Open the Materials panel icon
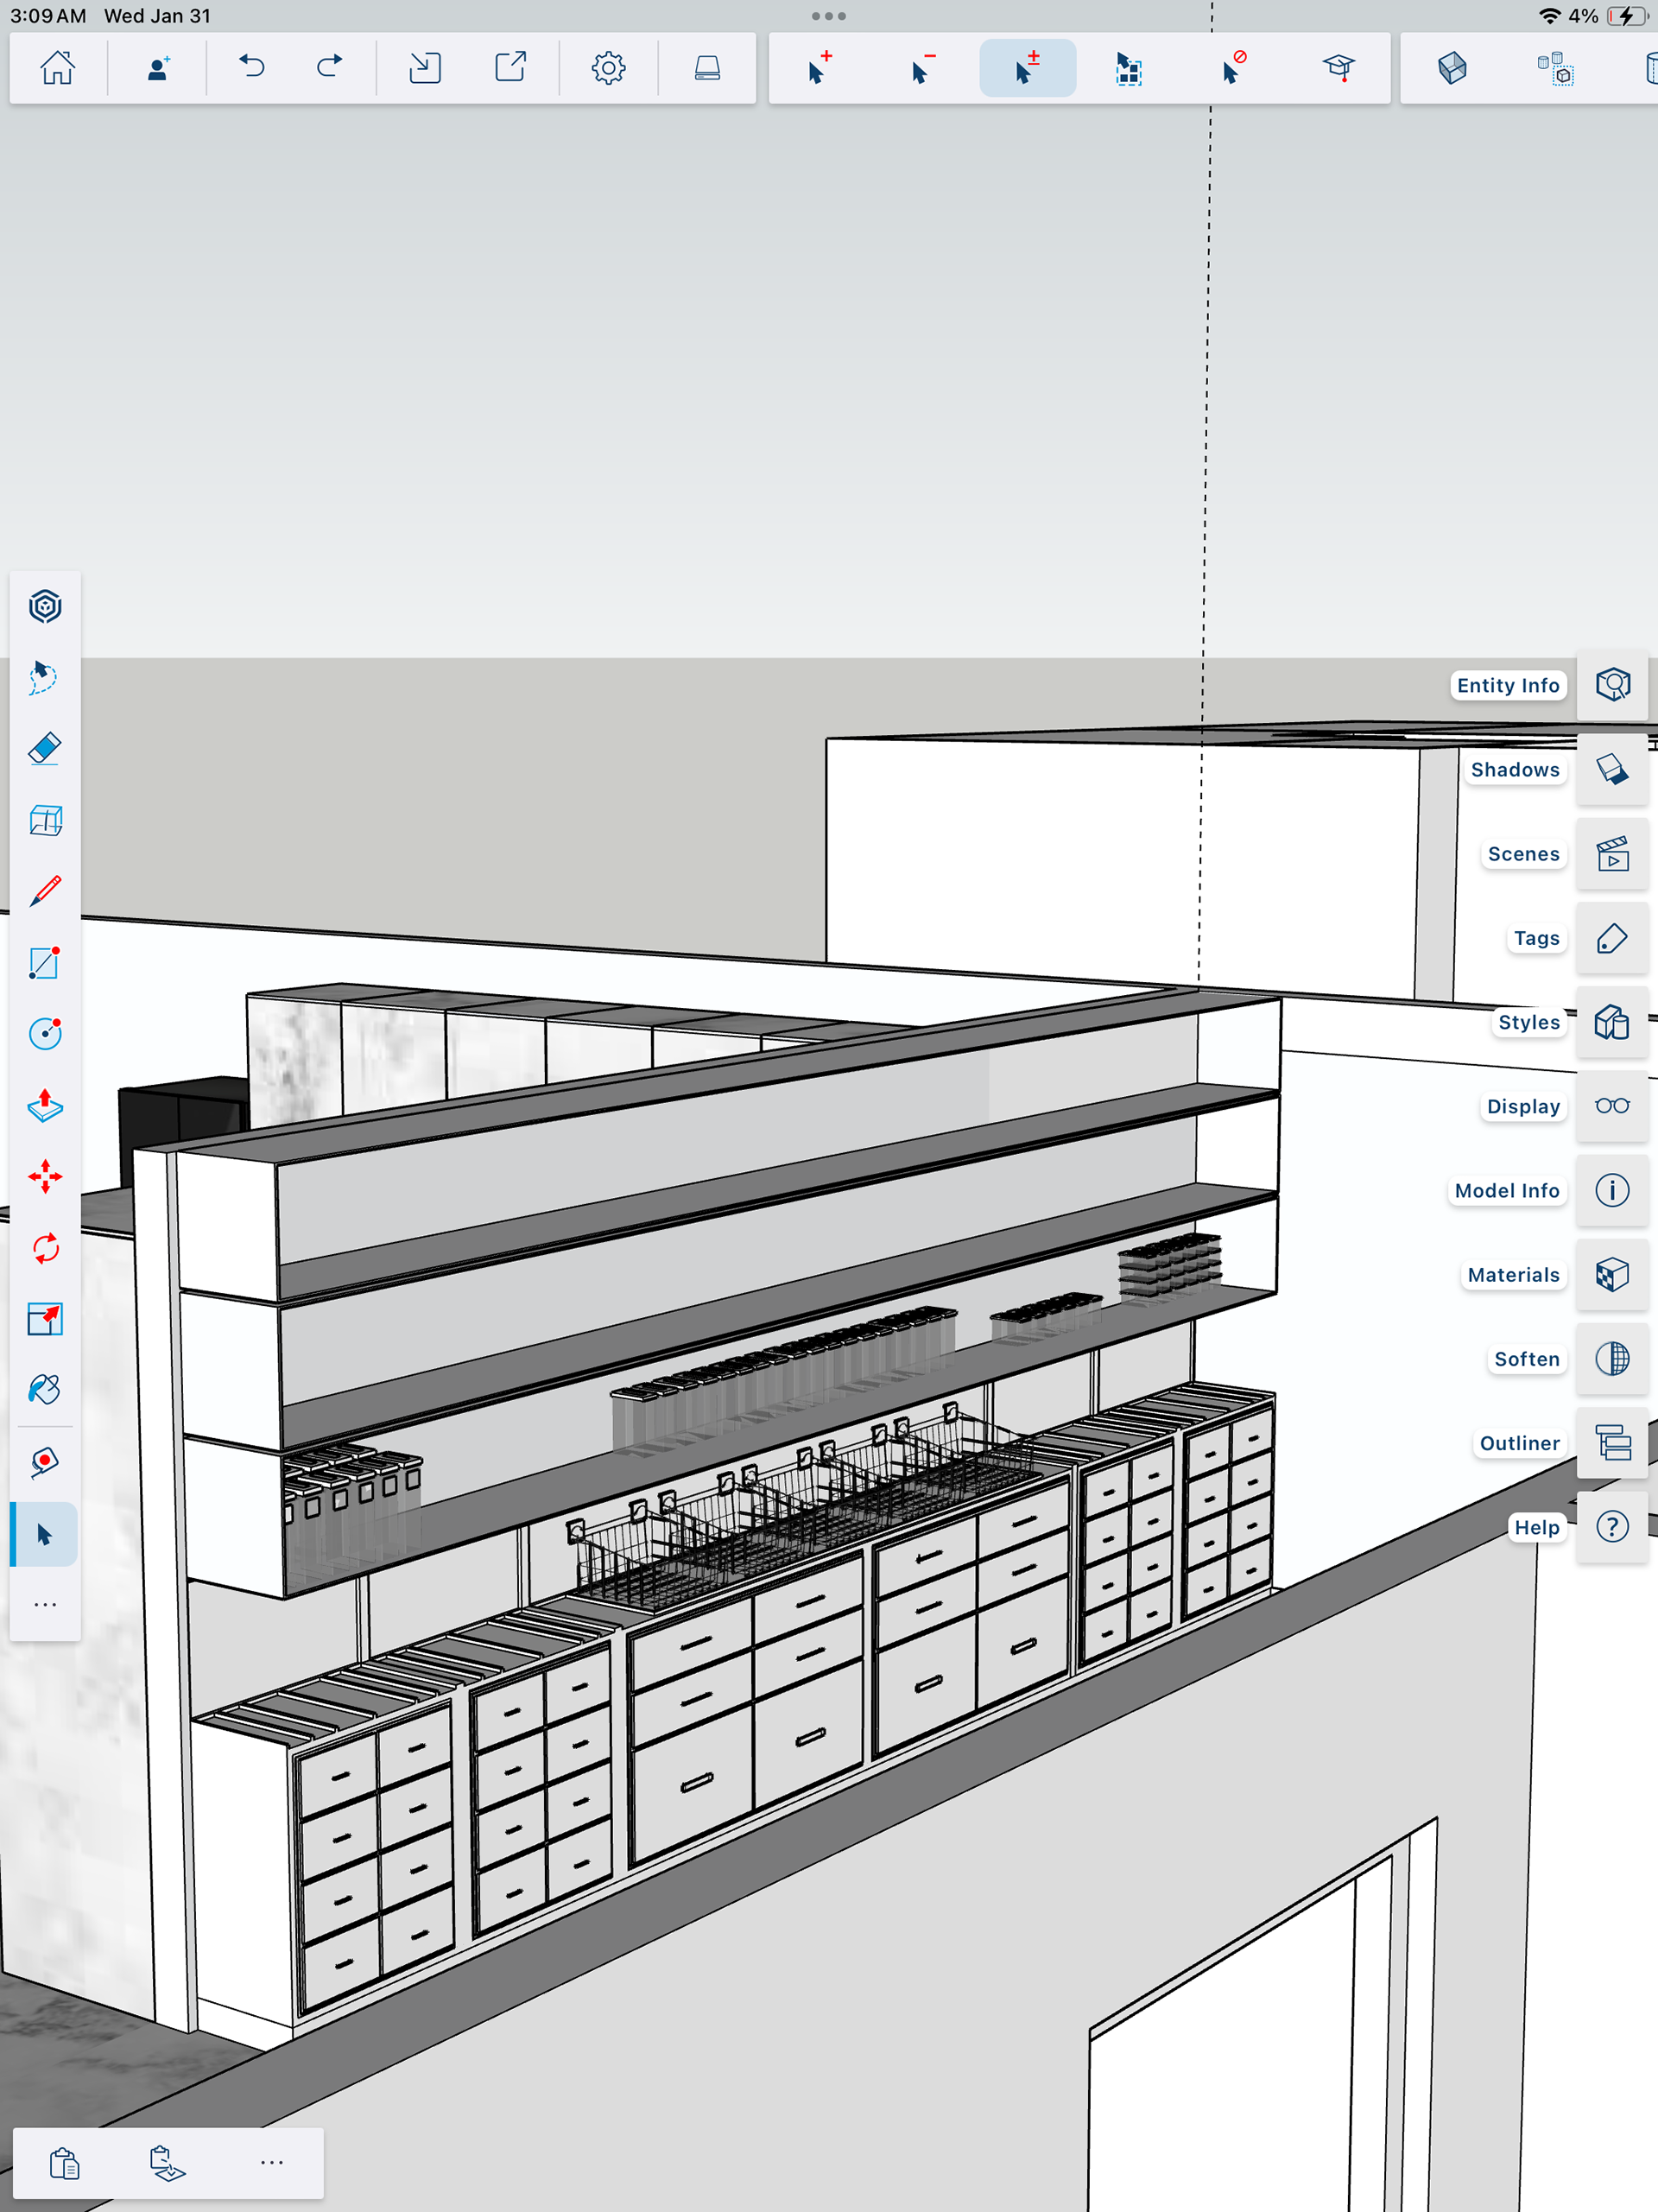Image resolution: width=1658 pixels, height=2212 pixels. (1612, 1275)
